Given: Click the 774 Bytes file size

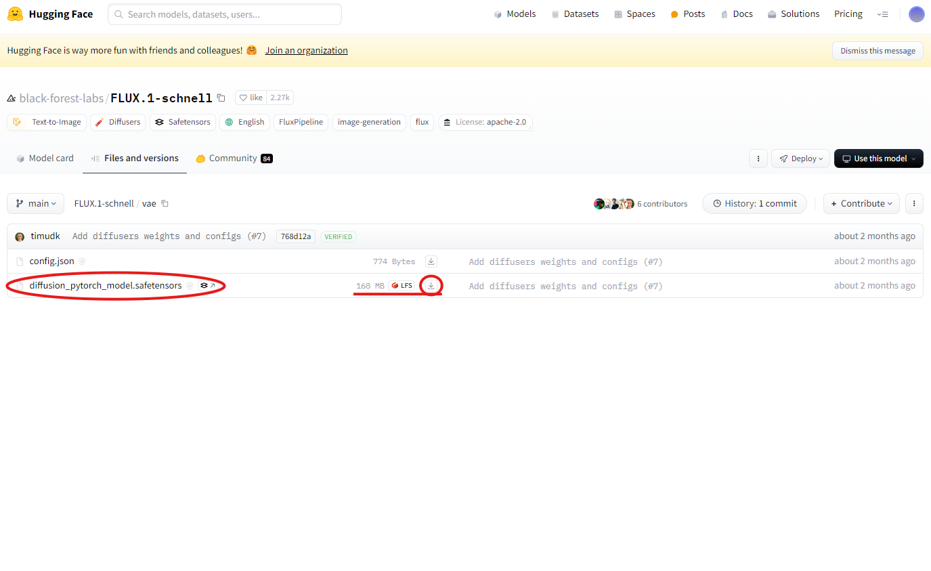Looking at the screenshot, I should [394, 261].
